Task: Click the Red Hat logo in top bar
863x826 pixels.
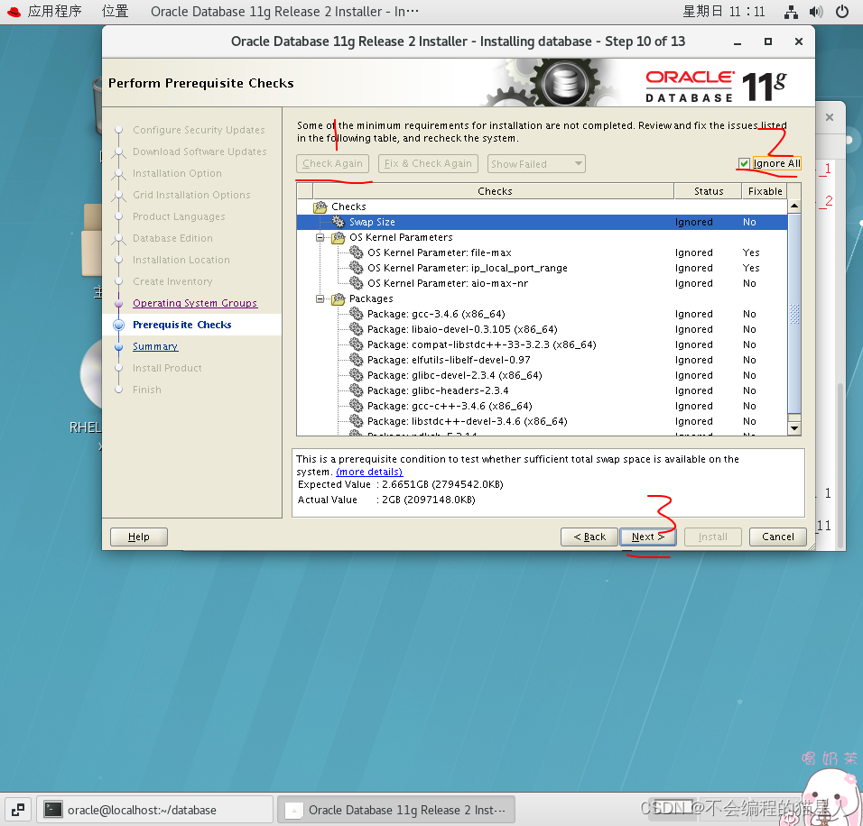Action: coord(14,12)
